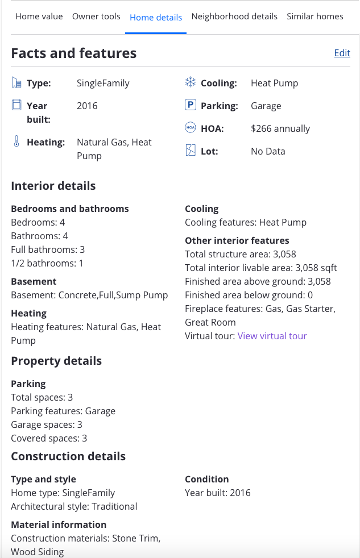The width and height of the screenshot is (360, 558).
Task: Open the View virtual tour link
Action: [x=272, y=336]
